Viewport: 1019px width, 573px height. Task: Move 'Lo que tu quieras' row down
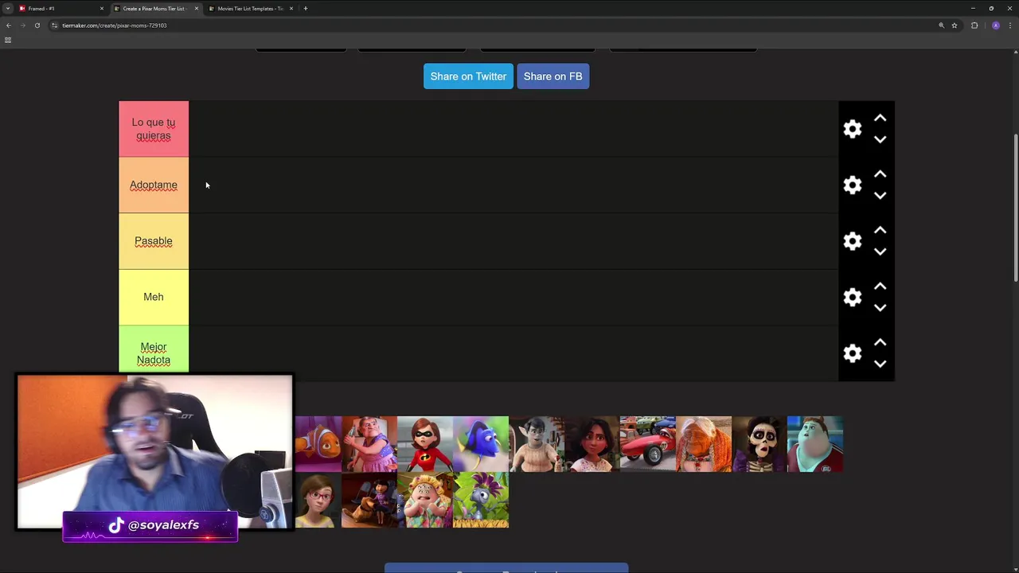(880, 139)
